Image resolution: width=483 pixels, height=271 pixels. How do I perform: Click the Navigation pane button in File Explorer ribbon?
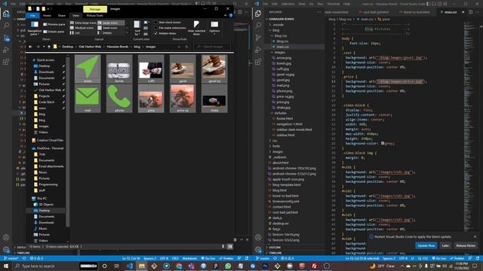(35, 28)
